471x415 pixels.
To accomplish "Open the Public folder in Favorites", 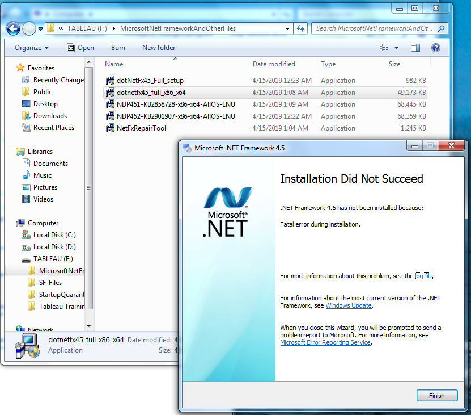I will click(x=37, y=92).
